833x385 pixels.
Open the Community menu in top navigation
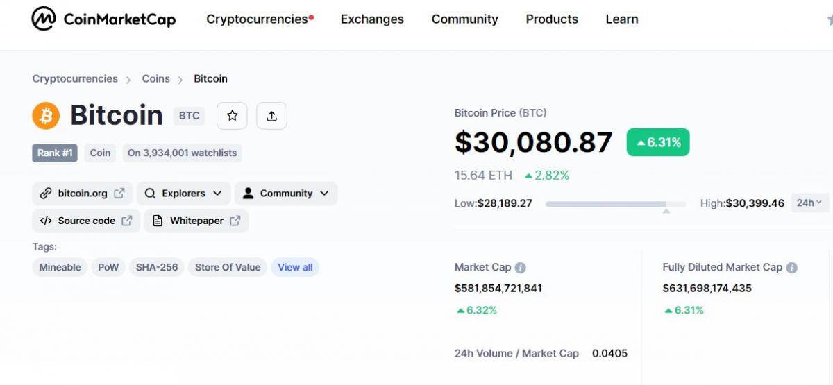(465, 19)
